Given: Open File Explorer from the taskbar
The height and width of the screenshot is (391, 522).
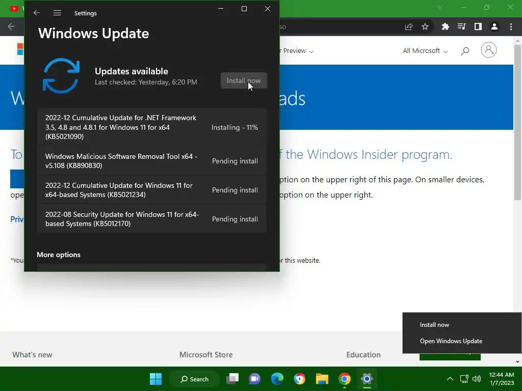Looking at the screenshot, I should tap(322, 379).
